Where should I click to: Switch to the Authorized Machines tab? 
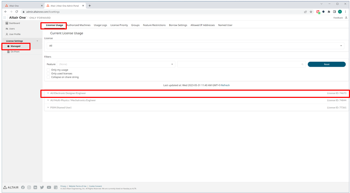click(78, 25)
